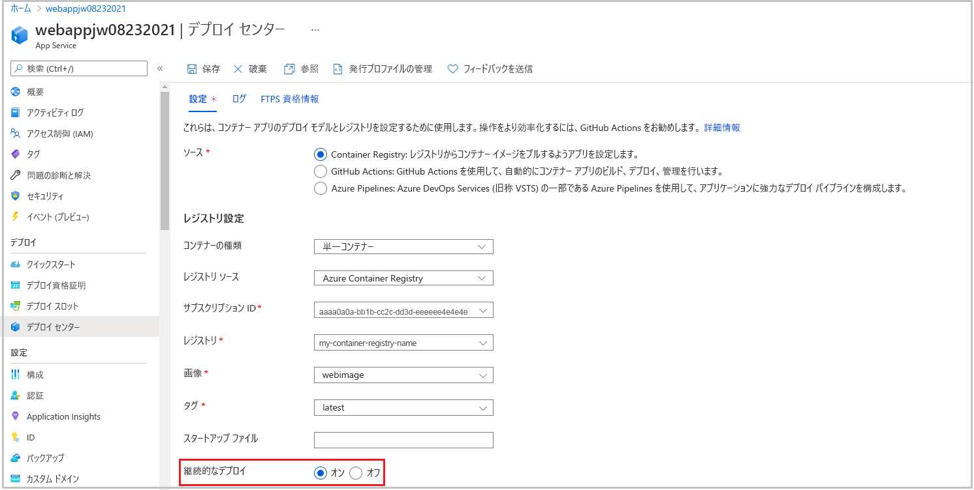Open タグ dropdown showing latest
The height and width of the screenshot is (490, 974).
(403, 408)
